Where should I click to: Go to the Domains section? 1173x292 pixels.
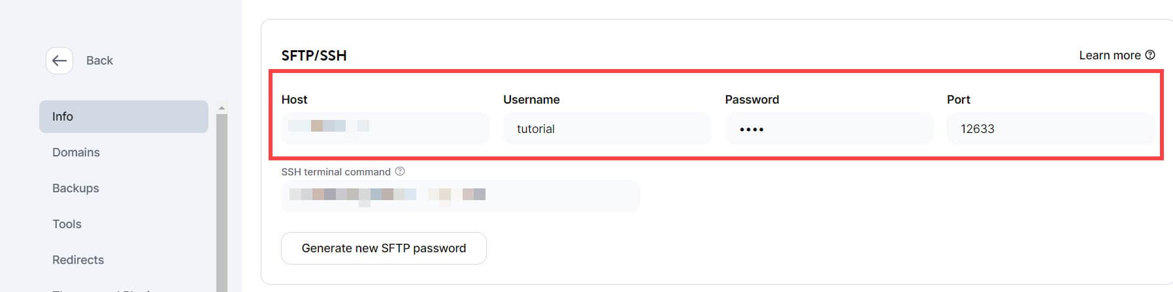(76, 153)
